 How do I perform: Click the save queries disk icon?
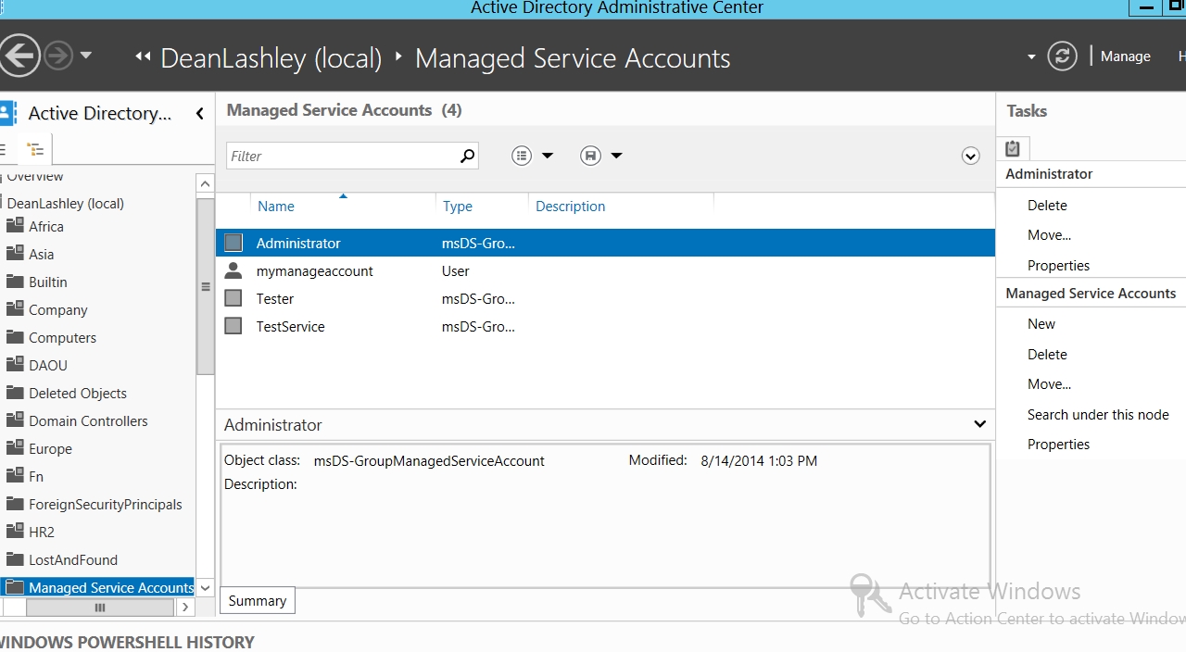[x=590, y=156]
